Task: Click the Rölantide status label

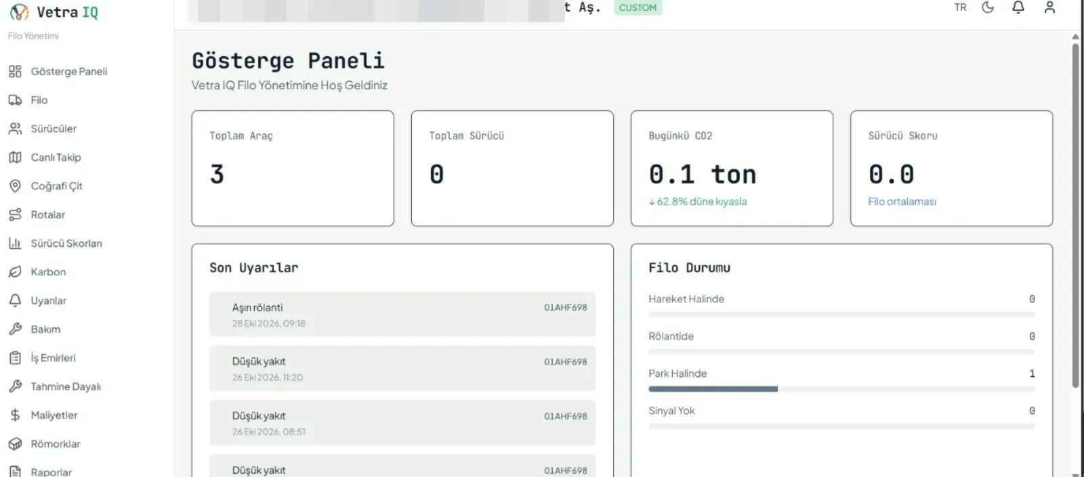Action: click(x=671, y=336)
